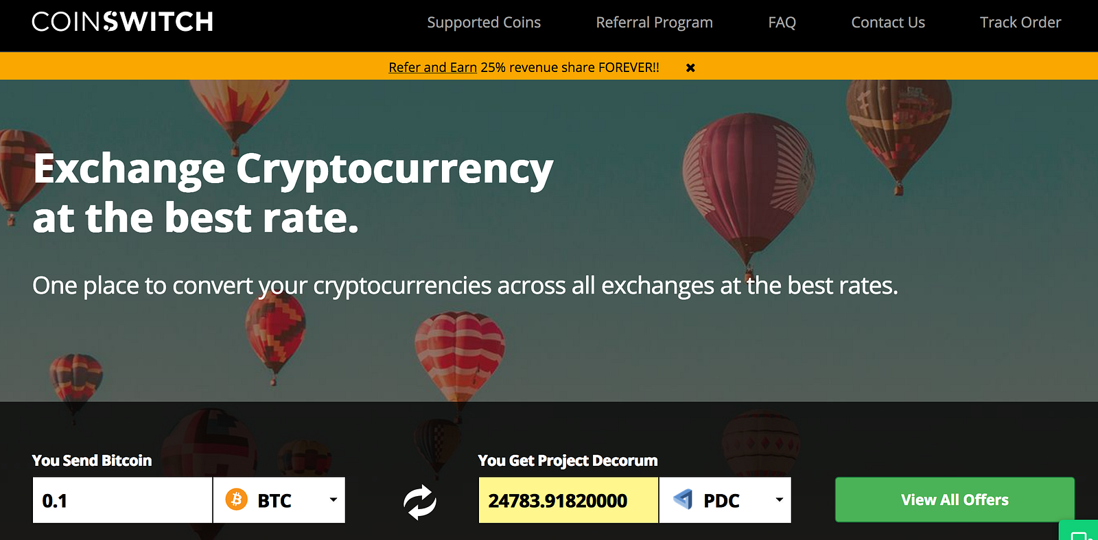1098x540 pixels.
Task: Open Track Order page
Action: [x=1020, y=23]
